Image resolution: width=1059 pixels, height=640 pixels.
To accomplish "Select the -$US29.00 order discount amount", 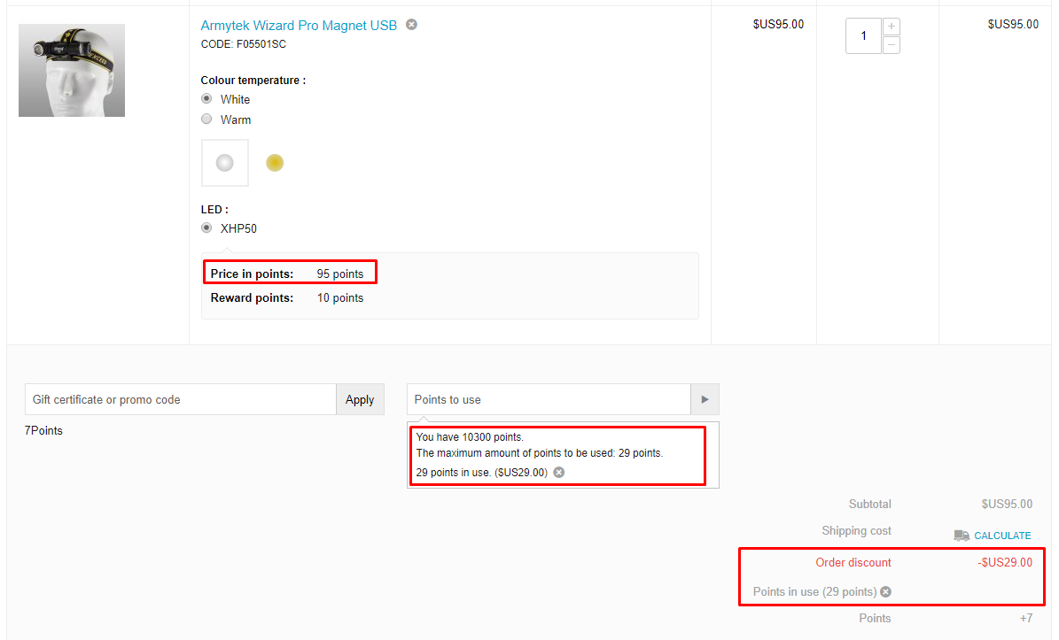I will click(x=1005, y=562).
